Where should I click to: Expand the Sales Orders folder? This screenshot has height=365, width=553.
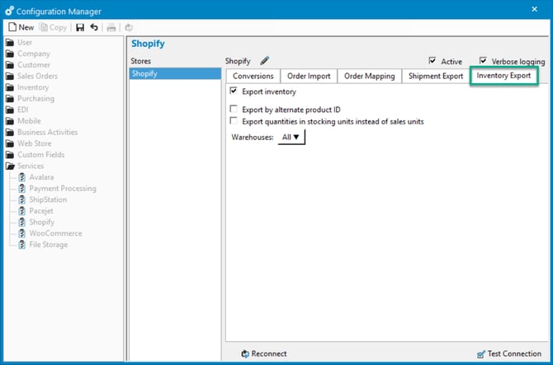[x=38, y=76]
